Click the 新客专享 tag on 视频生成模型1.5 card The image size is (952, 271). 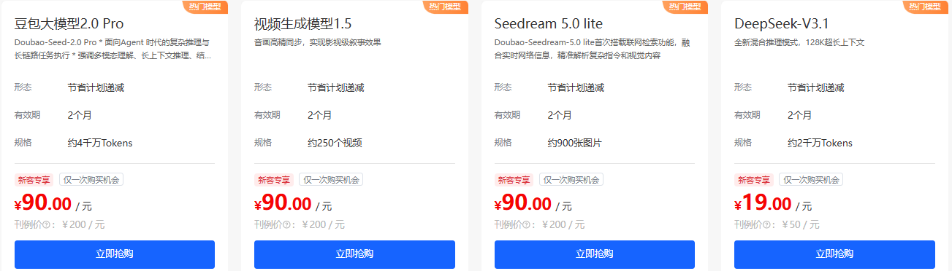pyautogui.click(x=275, y=180)
